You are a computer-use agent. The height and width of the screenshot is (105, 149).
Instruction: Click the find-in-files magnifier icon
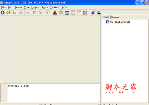pyautogui.click(x=47, y=12)
